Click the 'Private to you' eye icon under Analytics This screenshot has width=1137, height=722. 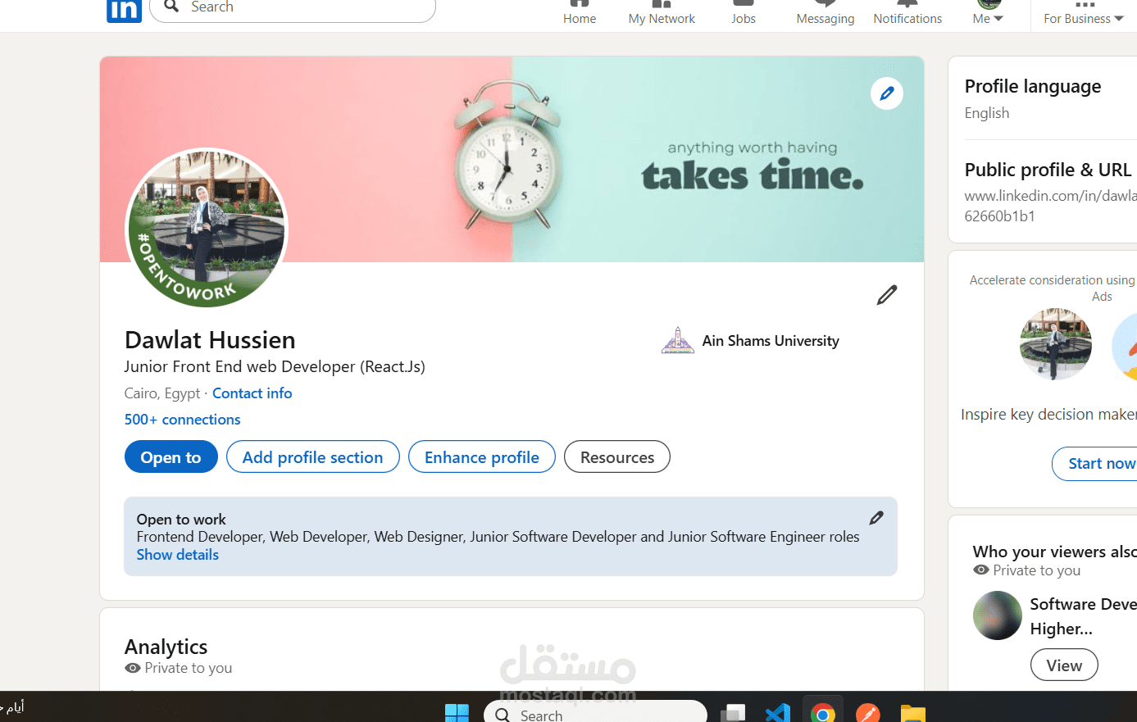(133, 668)
